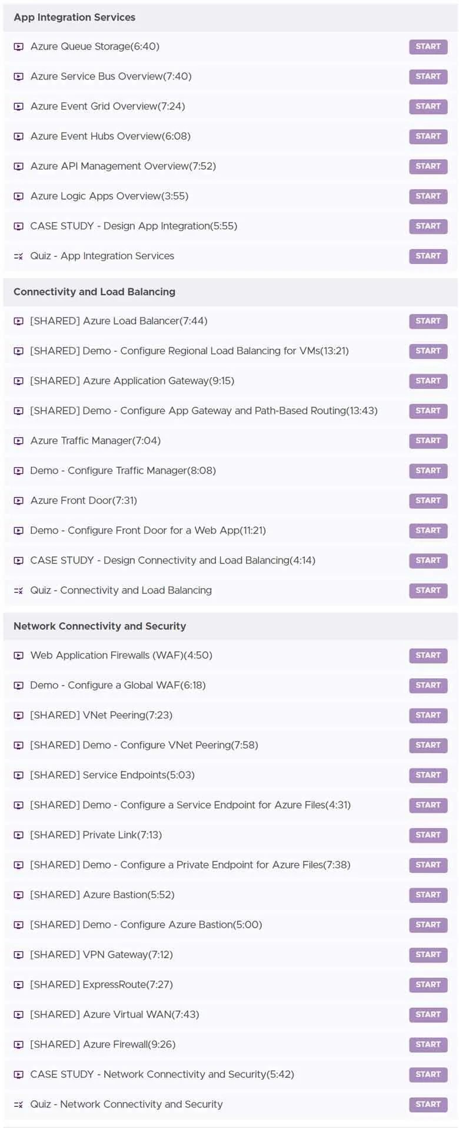Click the video icon beside Azure Event Grid Overview
This screenshot has height=1128, width=459.
19,107
